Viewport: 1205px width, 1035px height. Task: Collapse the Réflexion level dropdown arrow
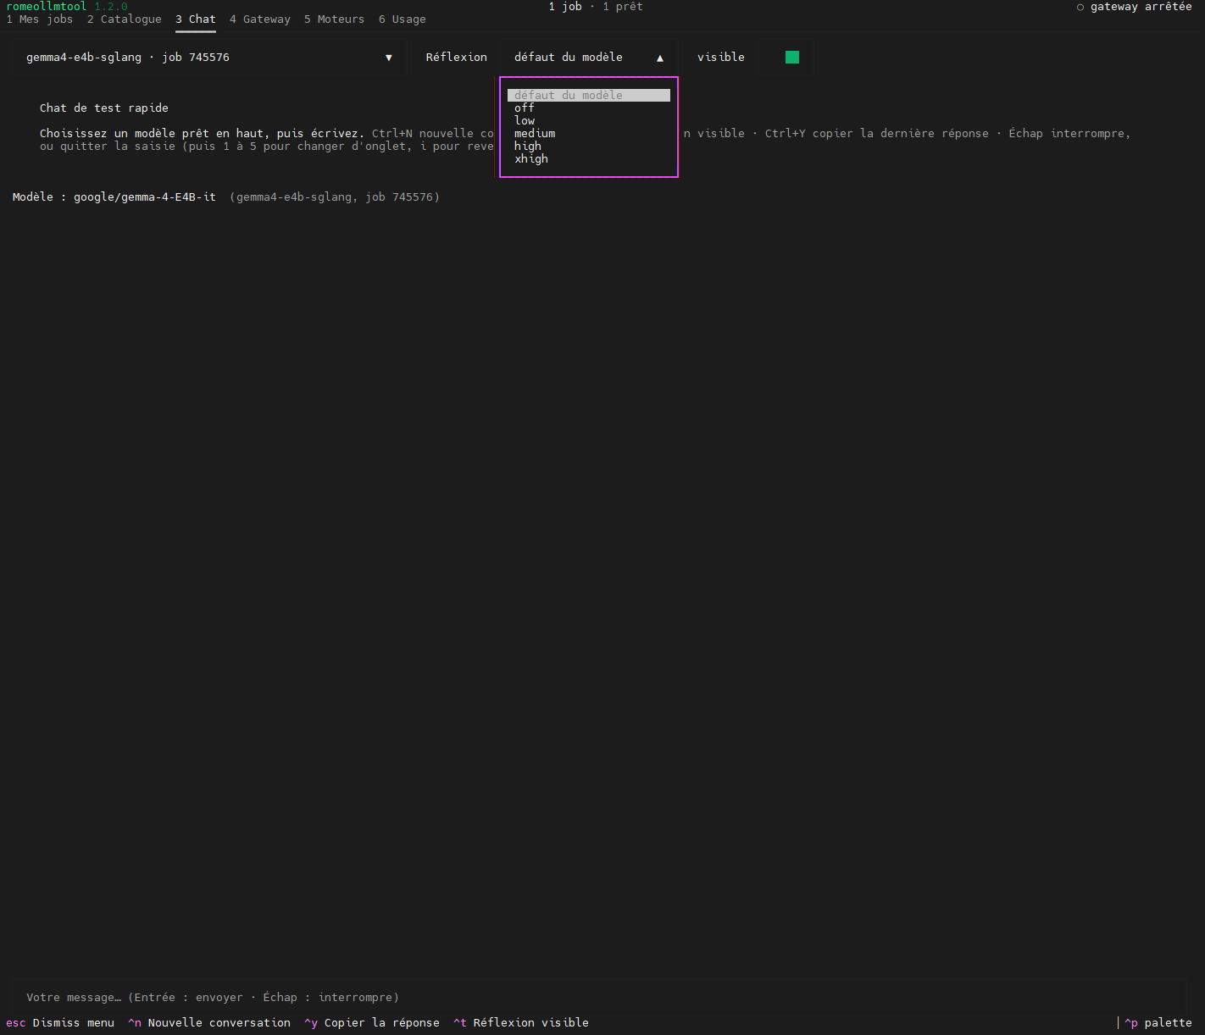tap(660, 58)
